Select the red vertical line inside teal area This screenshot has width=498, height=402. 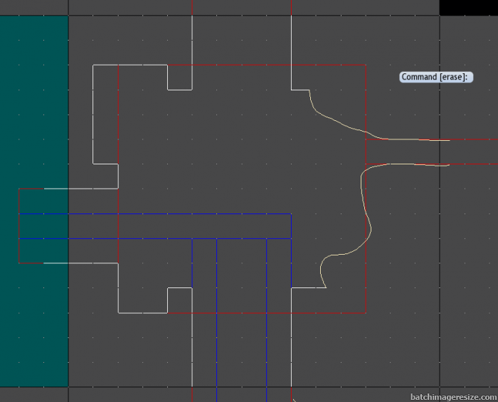click(19, 226)
